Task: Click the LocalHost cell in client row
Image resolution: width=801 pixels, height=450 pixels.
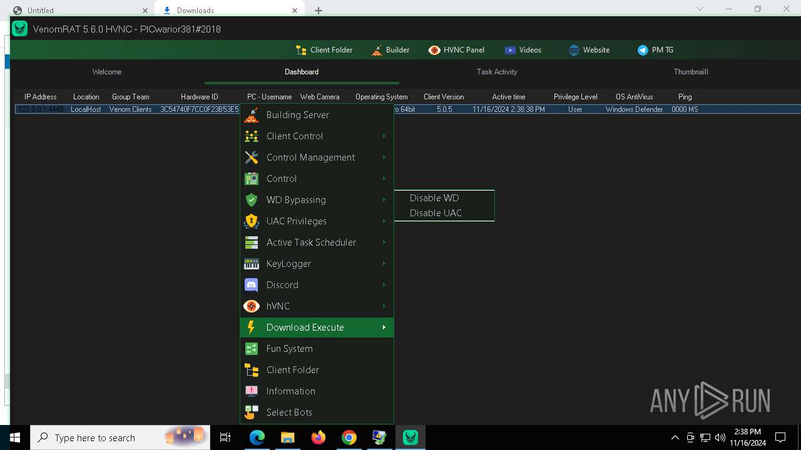Action: pyautogui.click(x=85, y=109)
